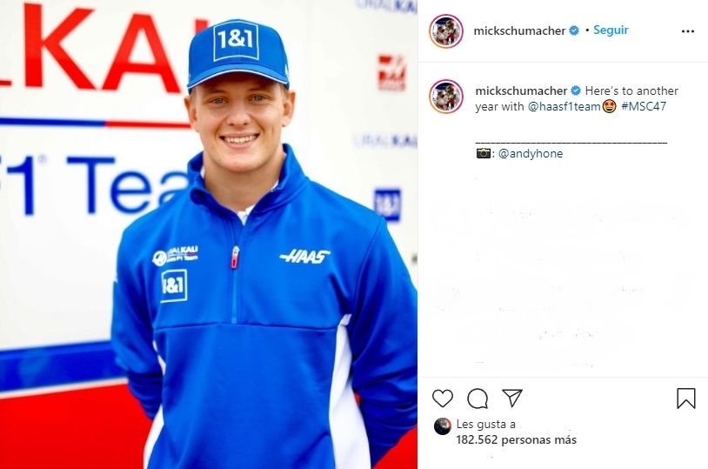Save post with the bookmark icon
The width and height of the screenshot is (708, 469).
click(686, 399)
